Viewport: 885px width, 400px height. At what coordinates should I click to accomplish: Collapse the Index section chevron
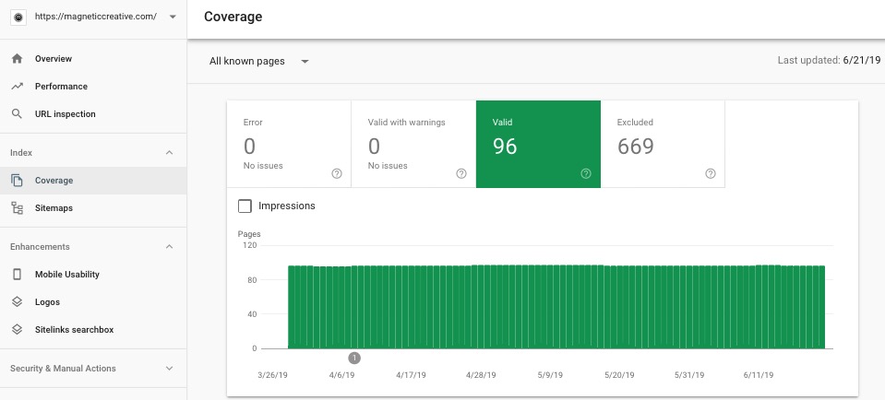click(169, 153)
